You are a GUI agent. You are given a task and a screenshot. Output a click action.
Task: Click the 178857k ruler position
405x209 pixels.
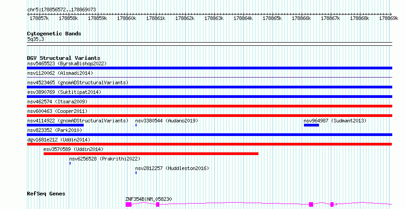(x=39, y=19)
